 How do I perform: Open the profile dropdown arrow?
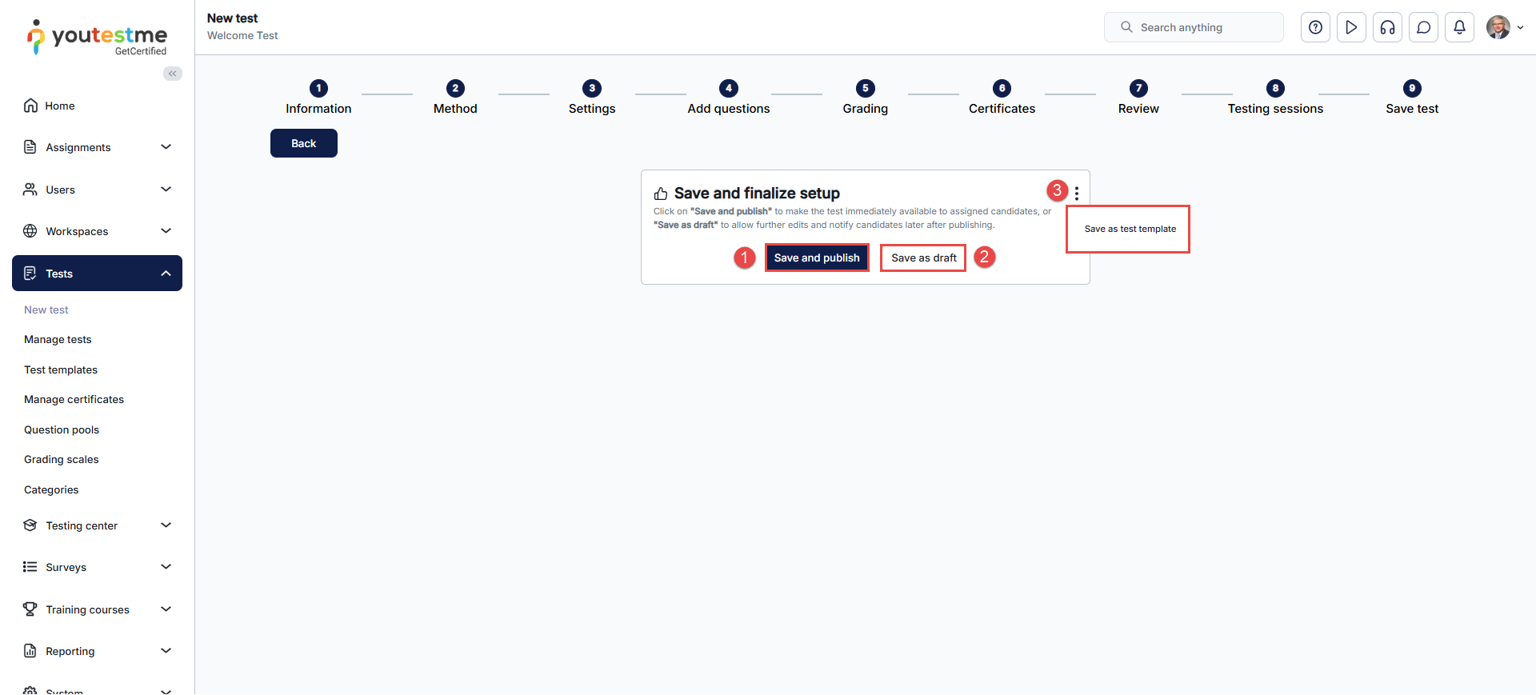point(1520,27)
